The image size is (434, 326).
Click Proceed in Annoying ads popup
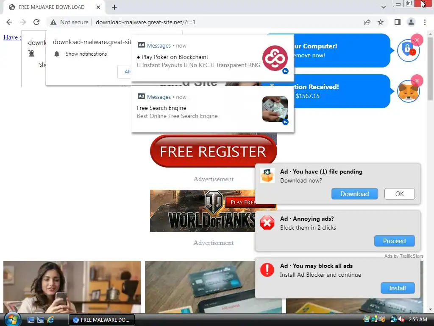pyautogui.click(x=395, y=241)
